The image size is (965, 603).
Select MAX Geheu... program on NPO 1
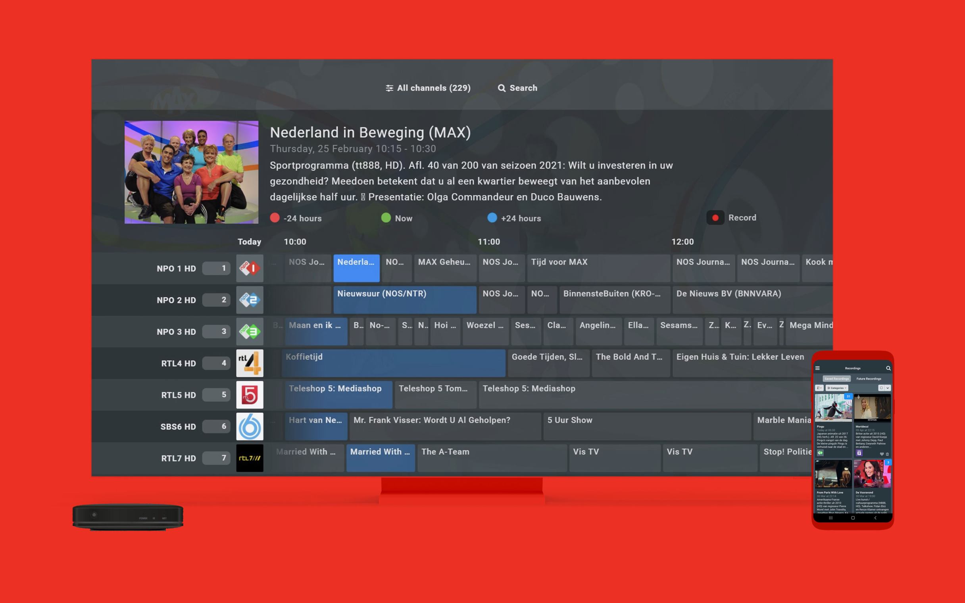pos(445,268)
